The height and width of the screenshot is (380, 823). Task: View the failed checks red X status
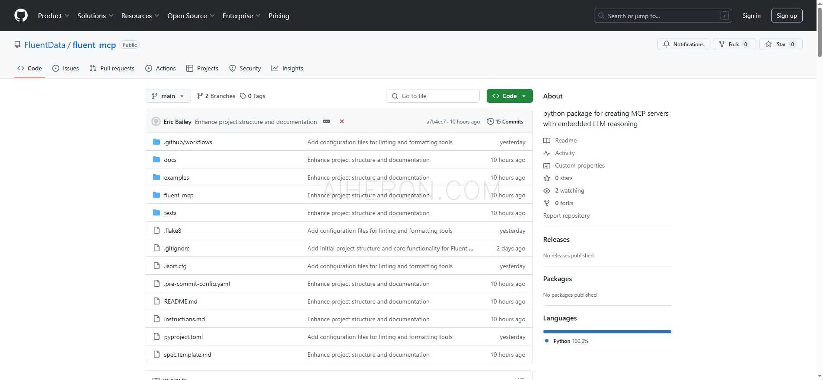[342, 122]
